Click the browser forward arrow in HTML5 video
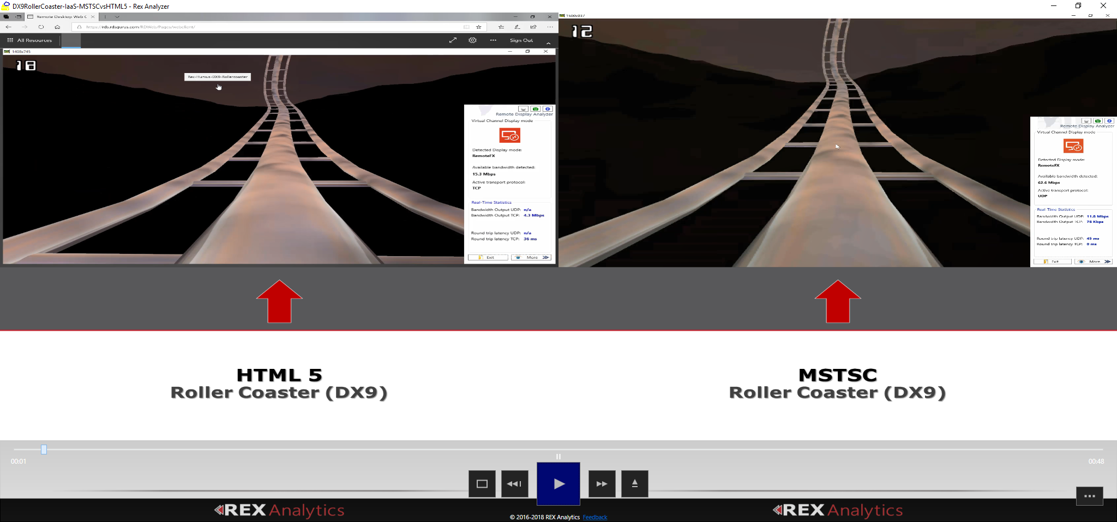Image resolution: width=1117 pixels, height=522 pixels. (x=25, y=27)
